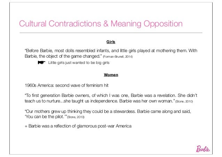The height and width of the screenshot is (157, 222).
Task: Select the slide title 'Cultural Contradictions & Meaning Opposition'
Action: [x=101, y=24]
